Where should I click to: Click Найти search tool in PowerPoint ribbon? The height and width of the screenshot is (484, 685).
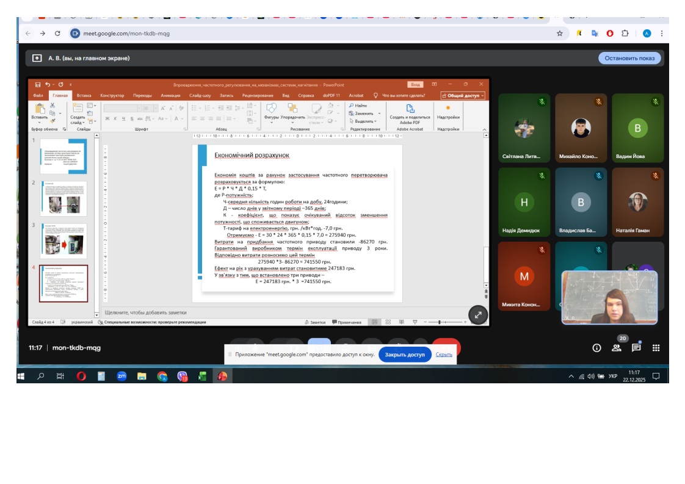point(358,106)
